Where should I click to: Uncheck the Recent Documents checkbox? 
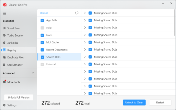coord(42,50)
